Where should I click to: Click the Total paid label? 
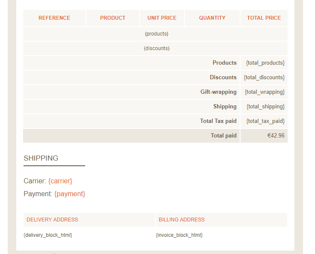point(223,135)
